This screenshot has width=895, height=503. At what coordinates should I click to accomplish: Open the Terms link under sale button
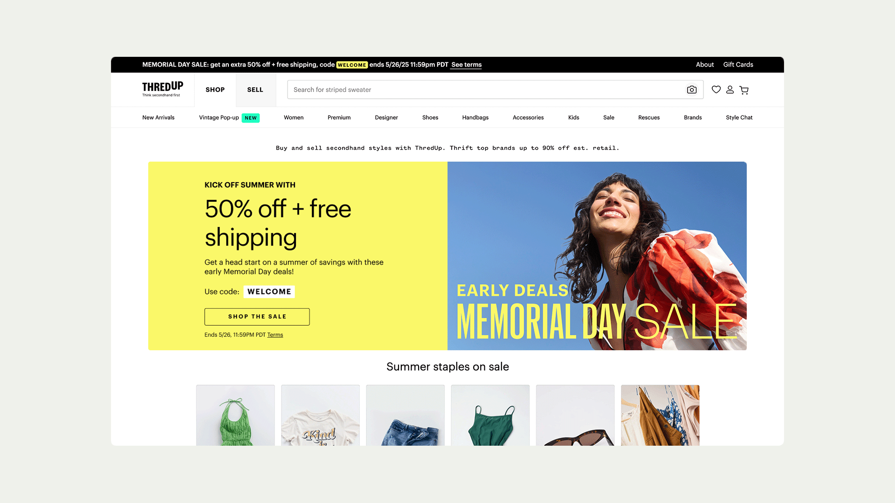pyautogui.click(x=275, y=335)
